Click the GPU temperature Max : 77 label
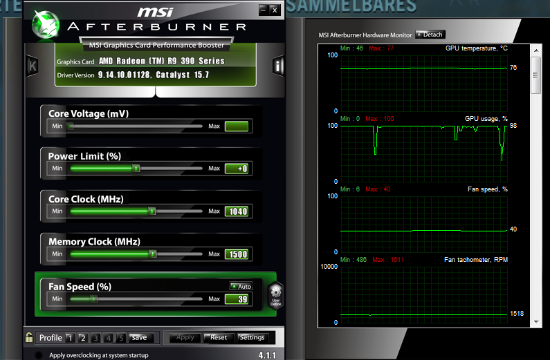Viewport: 550px width, 360px height. tap(381, 48)
